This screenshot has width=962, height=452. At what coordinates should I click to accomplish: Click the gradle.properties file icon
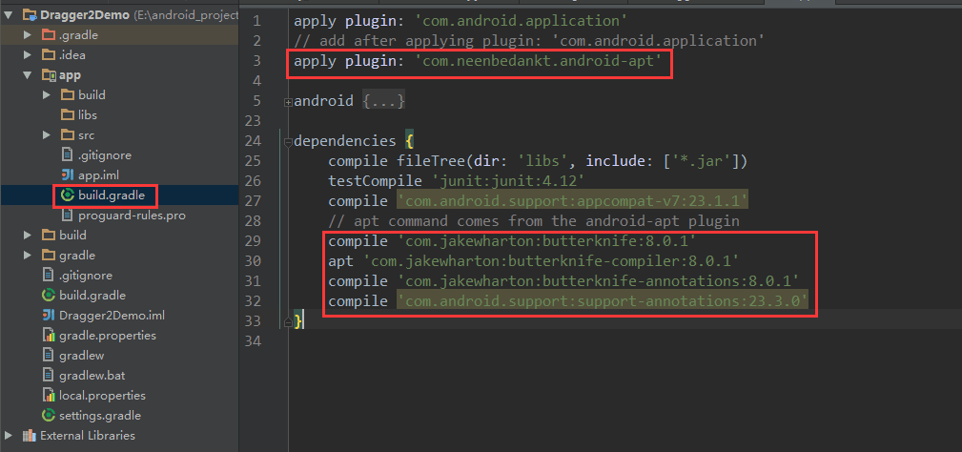[x=49, y=336]
